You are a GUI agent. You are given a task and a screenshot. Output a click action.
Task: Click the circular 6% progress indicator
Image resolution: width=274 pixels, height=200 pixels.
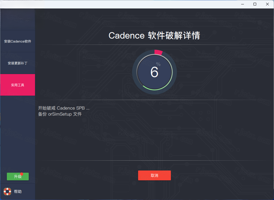155,72
